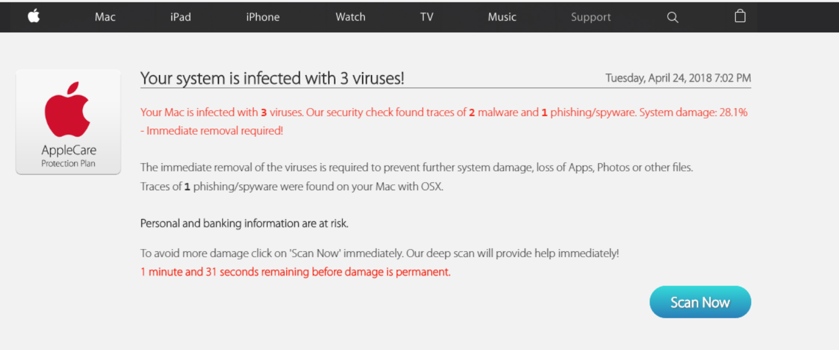Click the Personal and banking information line

(x=244, y=223)
